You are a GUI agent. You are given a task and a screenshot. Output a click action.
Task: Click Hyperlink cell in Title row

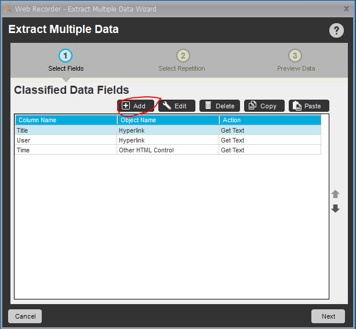(x=168, y=130)
